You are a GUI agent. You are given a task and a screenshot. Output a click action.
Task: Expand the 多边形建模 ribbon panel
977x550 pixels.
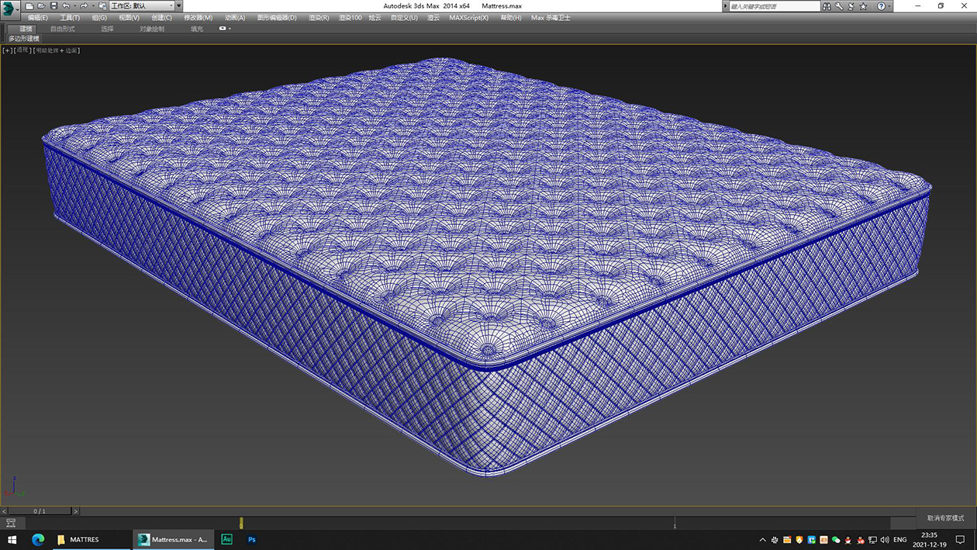coord(24,38)
